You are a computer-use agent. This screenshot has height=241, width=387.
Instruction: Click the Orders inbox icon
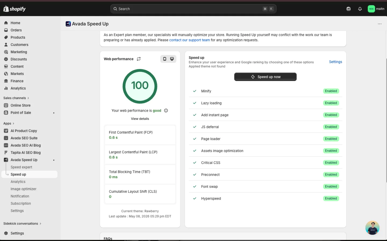[x=6, y=30]
